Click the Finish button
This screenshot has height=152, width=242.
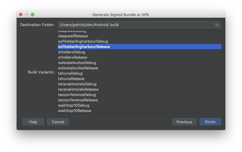pyautogui.click(x=210, y=122)
